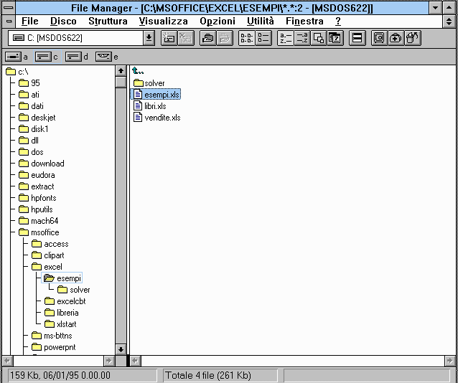
Task: Switch to drive d icon
Action: point(73,56)
